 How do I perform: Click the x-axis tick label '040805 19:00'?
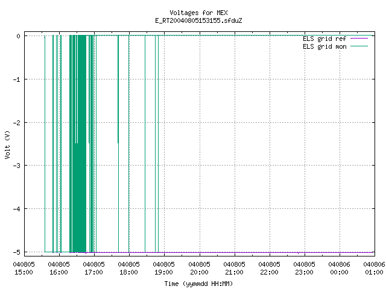(x=163, y=269)
